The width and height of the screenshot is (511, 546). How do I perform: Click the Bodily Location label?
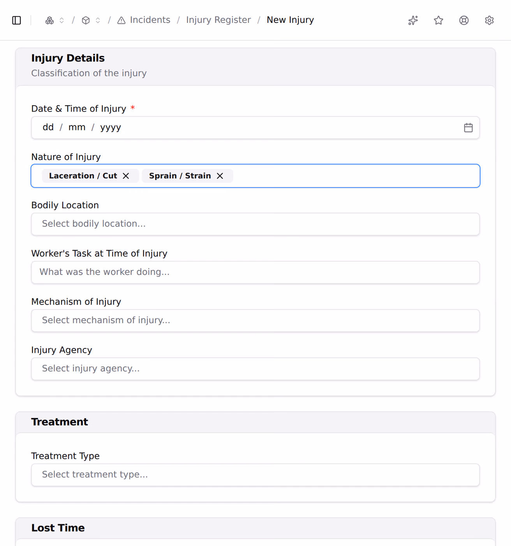pos(65,205)
